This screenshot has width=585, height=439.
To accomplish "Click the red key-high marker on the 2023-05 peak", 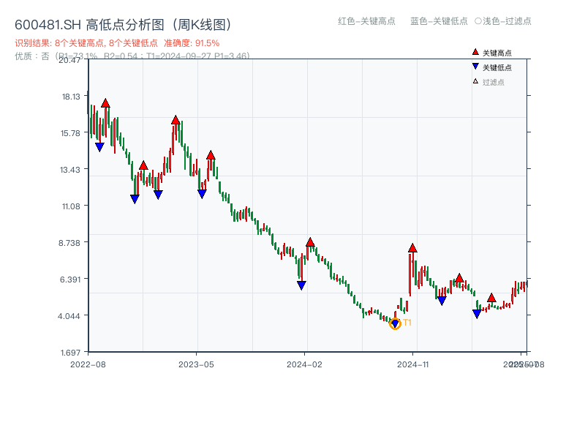I will 175,119.
